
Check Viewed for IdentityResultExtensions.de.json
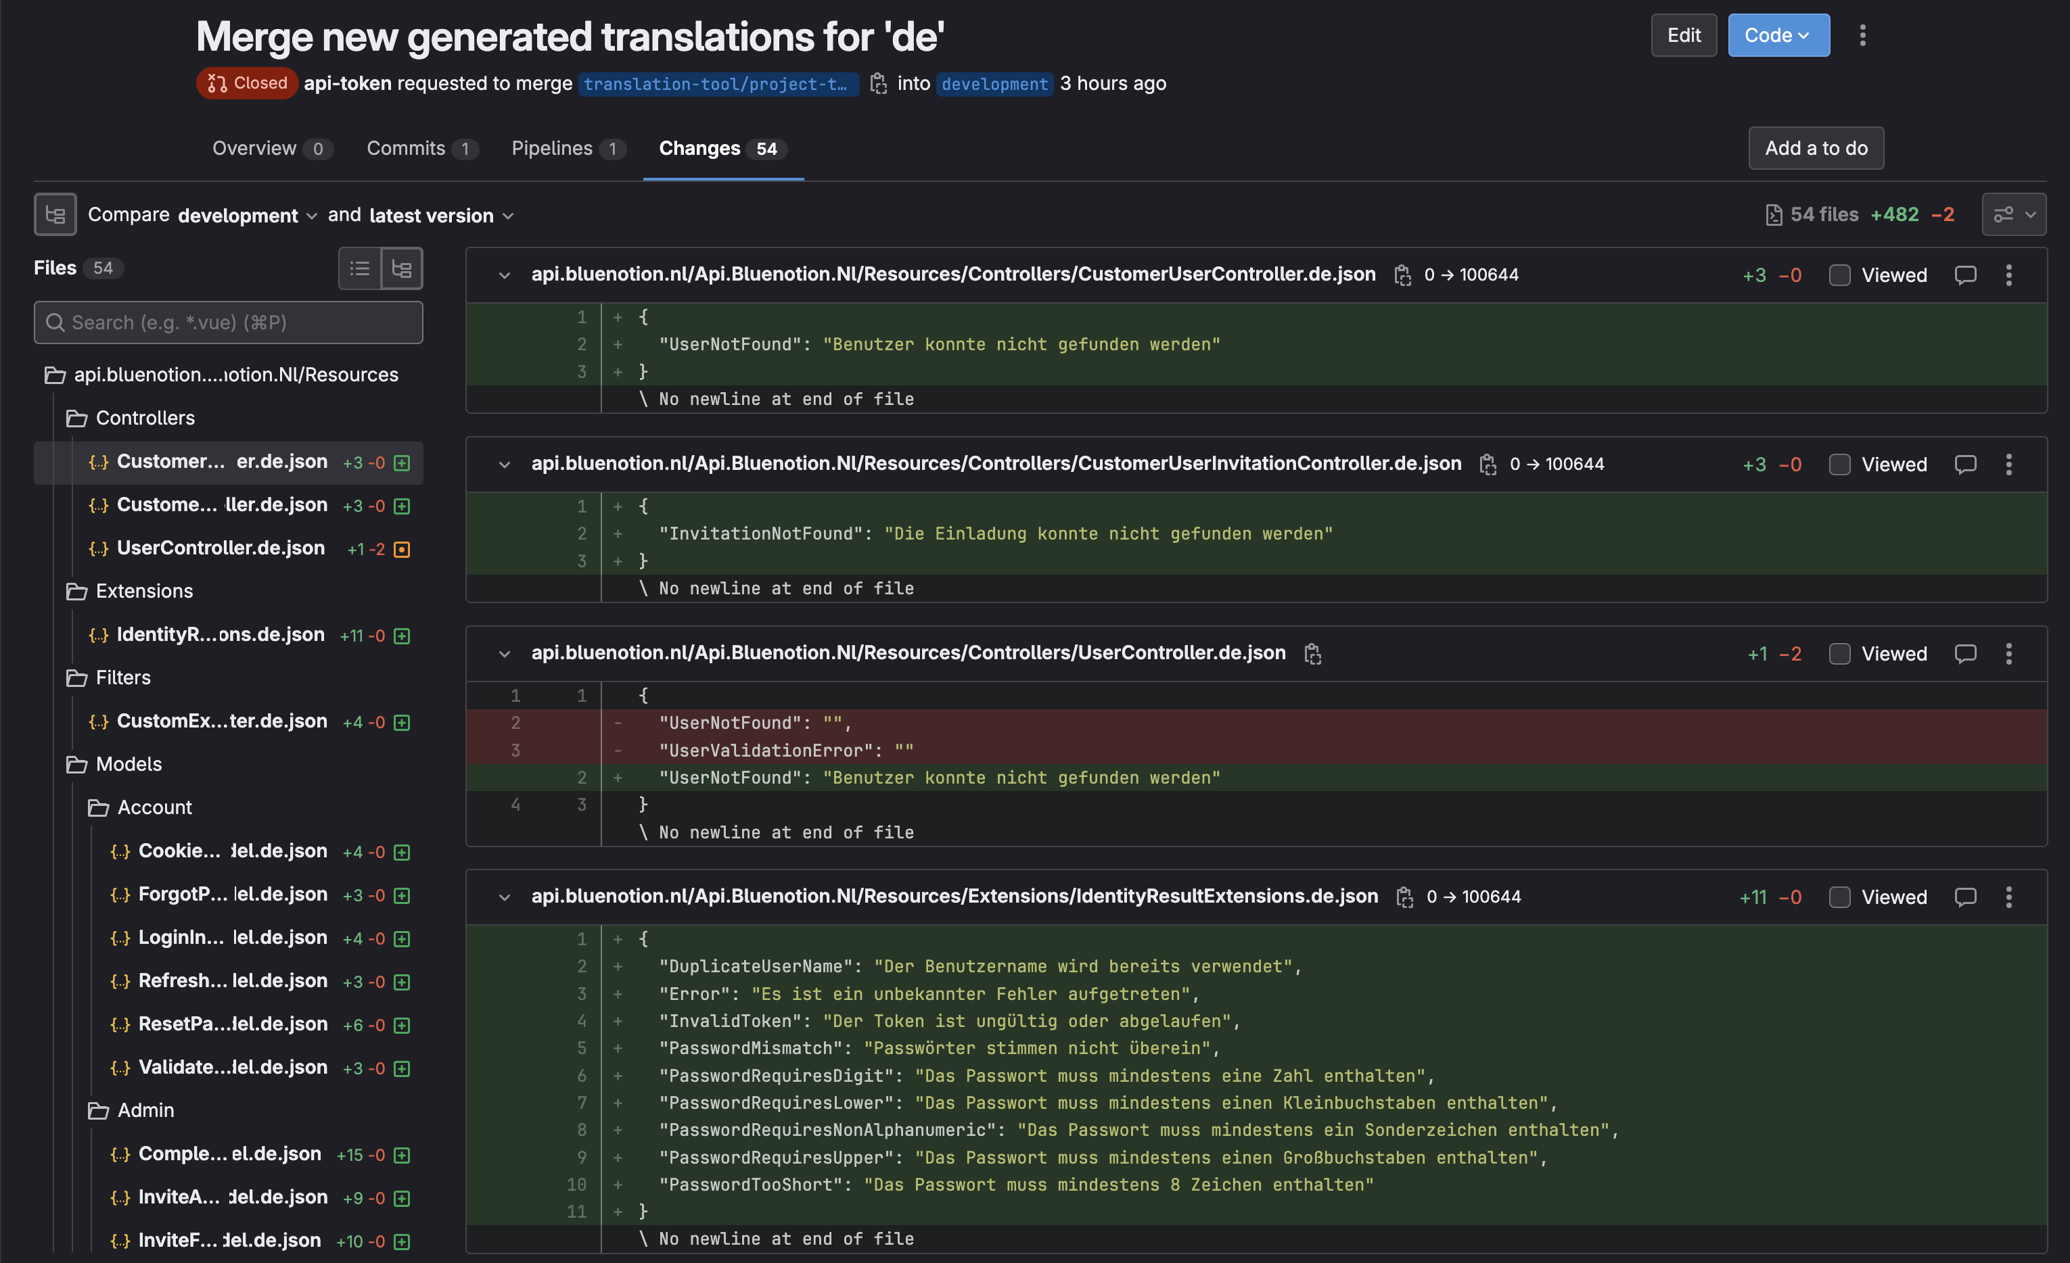(1840, 897)
